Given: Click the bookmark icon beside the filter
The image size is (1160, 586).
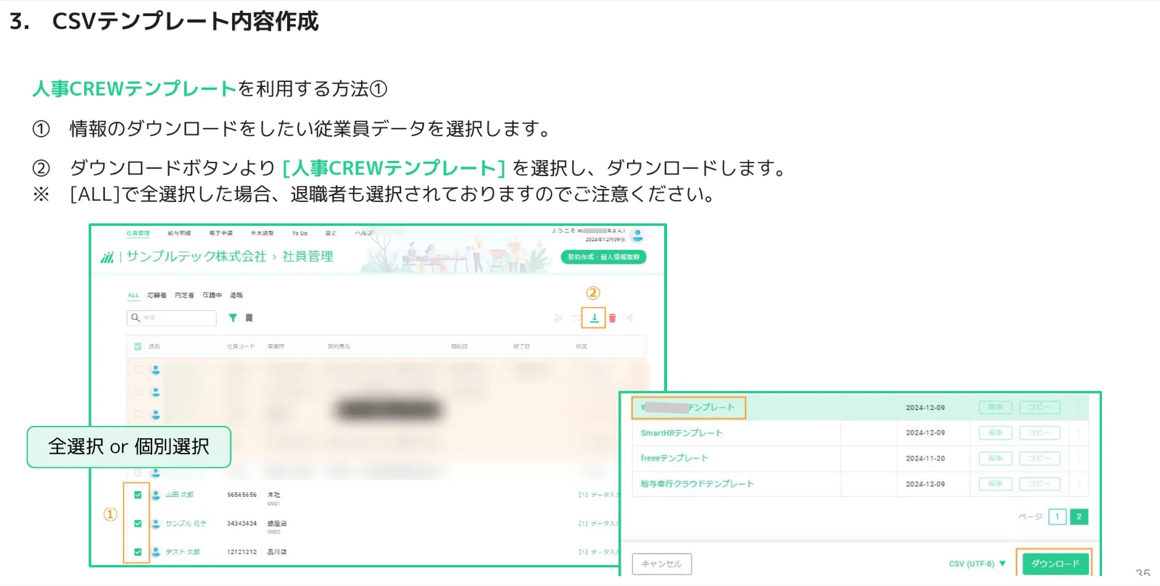Looking at the screenshot, I should (x=249, y=318).
